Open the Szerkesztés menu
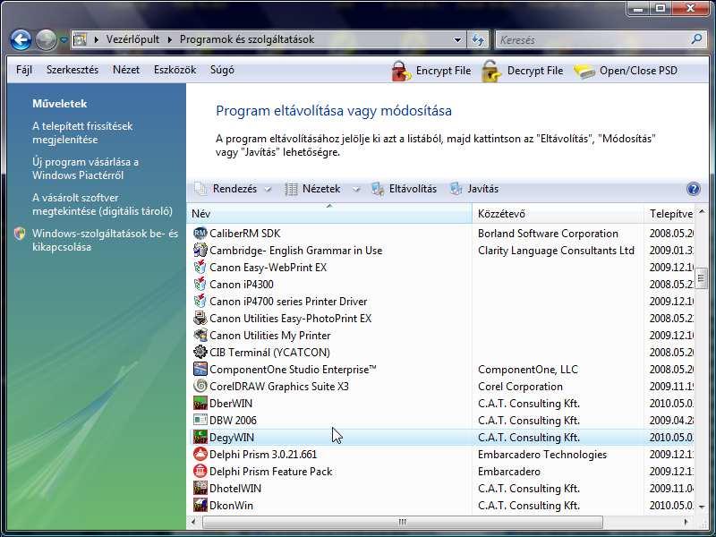716x537 pixels. pos(72,70)
